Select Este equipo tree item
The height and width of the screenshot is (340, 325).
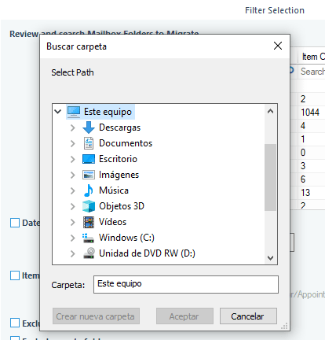pyautogui.click(x=100, y=112)
